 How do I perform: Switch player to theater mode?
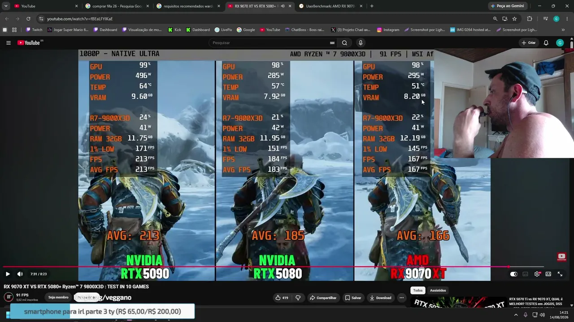[x=548, y=274]
